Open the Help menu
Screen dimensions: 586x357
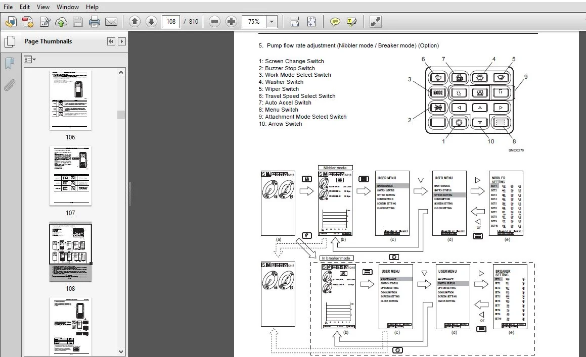coord(92,7)
